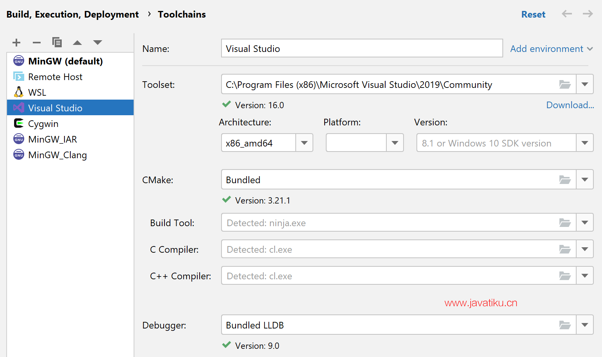
Task: Click MinGW_IAR GNU icon
Action: pyautogui.click(x=19, y=139)
